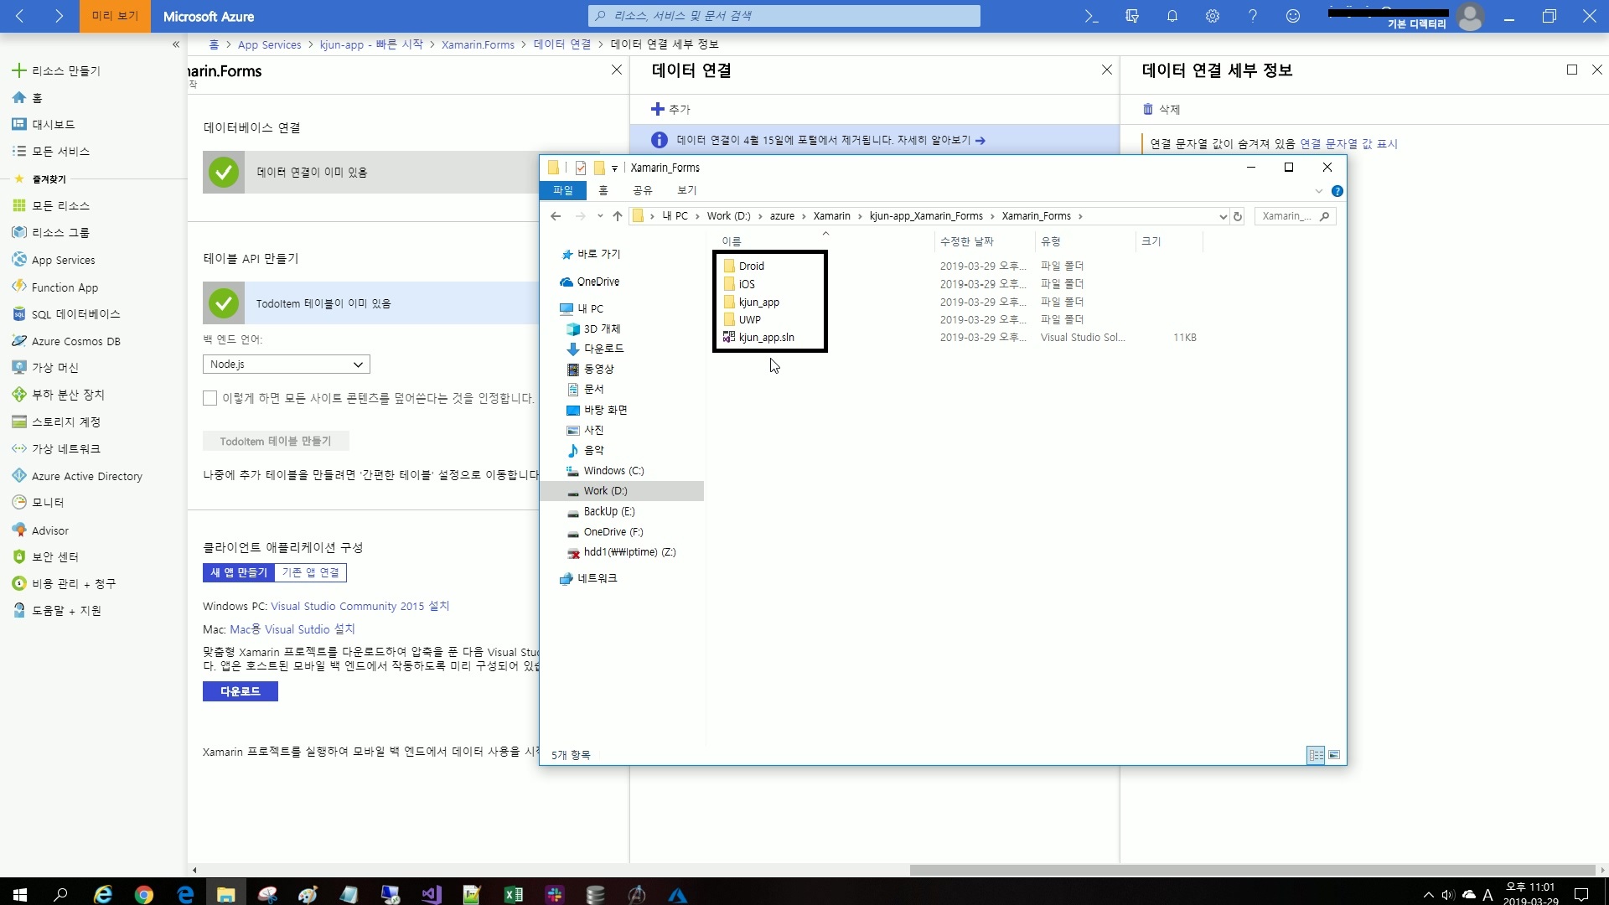
Task: Click the Explorer refresh button
Action: point(1238,216)
